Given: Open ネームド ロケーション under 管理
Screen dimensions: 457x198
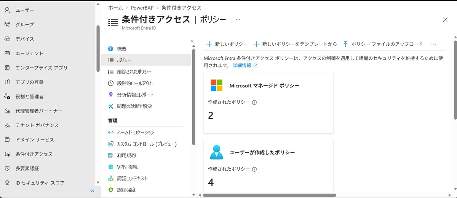Looking at the screenshot, I should pyautogui.click(x=146, y=132).
